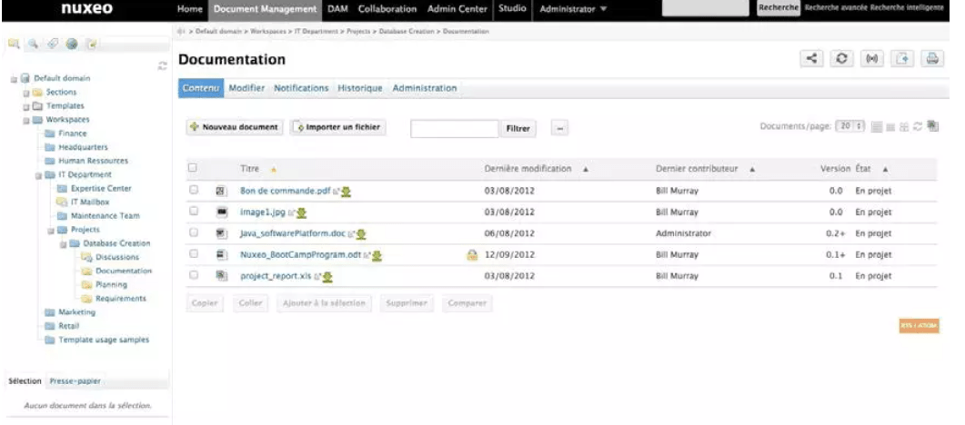Click the broadcast signal icon button
The height and width of the screenshot is (425, 965).
tap(872, 59)
